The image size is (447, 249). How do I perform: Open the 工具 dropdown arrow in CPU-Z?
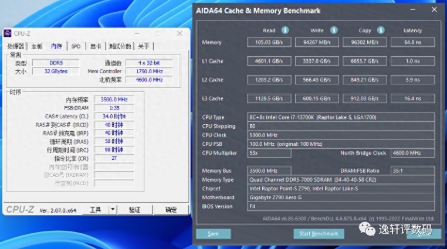pos(113,209)
